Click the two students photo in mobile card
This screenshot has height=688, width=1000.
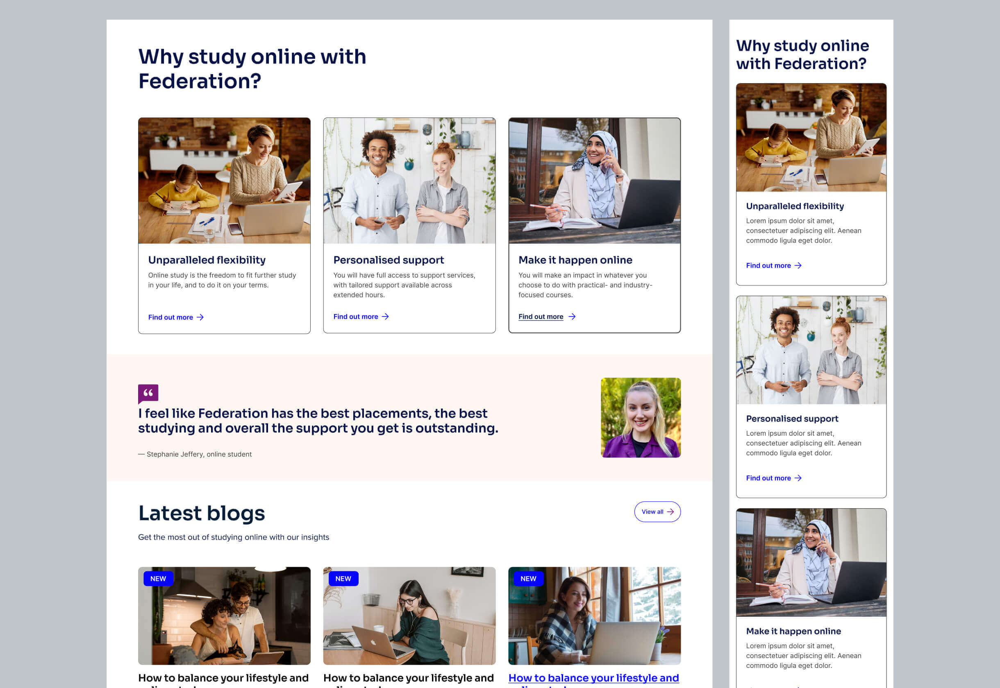(811, 350)
